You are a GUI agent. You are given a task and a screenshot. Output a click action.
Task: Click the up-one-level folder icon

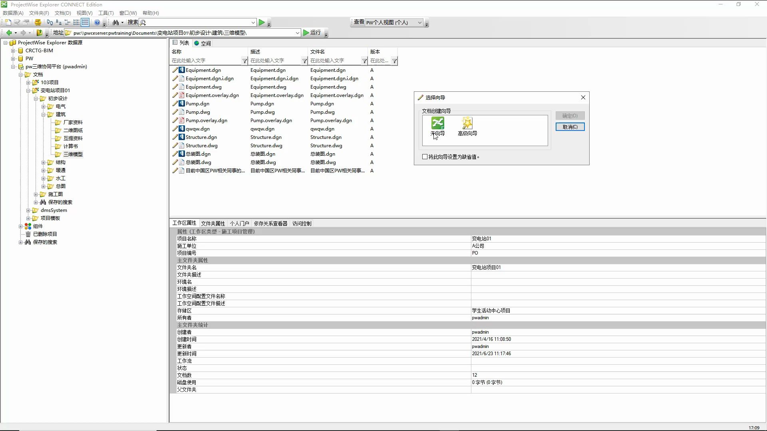tap(39, 33)
